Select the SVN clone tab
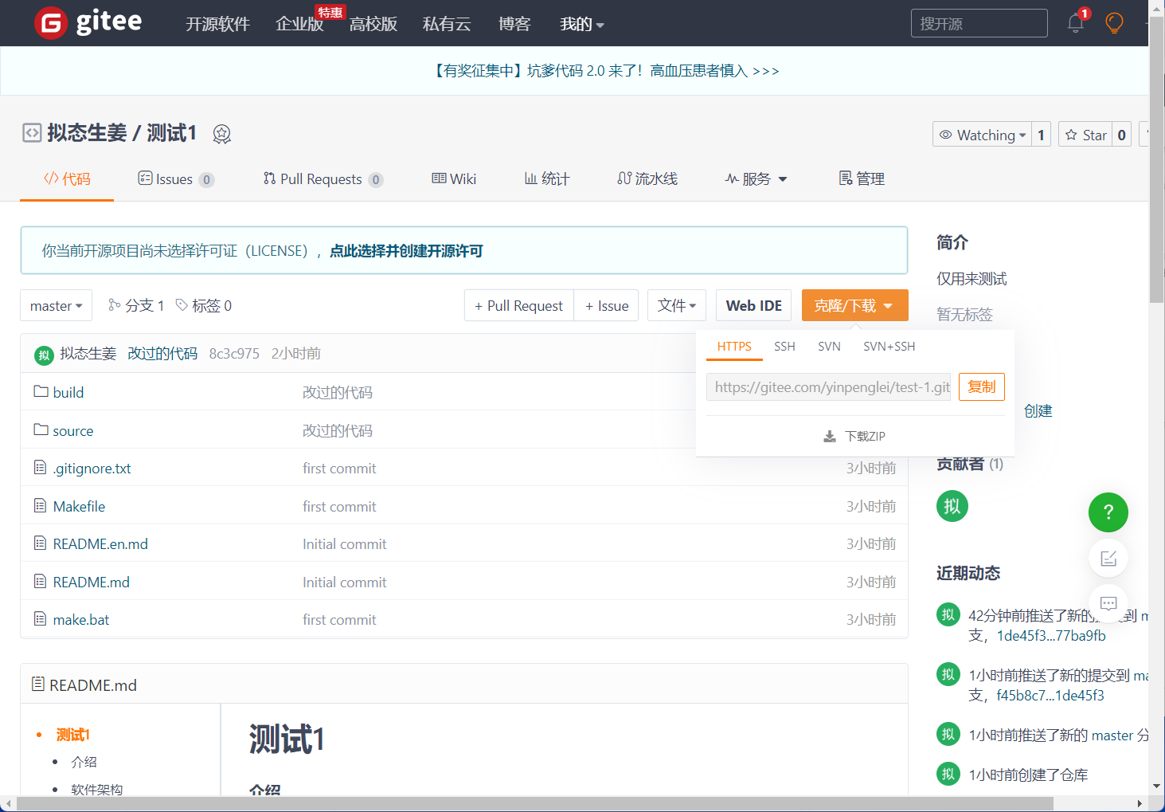 [x=829, y=347]
